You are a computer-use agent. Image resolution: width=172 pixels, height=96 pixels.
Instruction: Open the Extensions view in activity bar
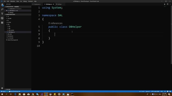(x=2, y=23)
